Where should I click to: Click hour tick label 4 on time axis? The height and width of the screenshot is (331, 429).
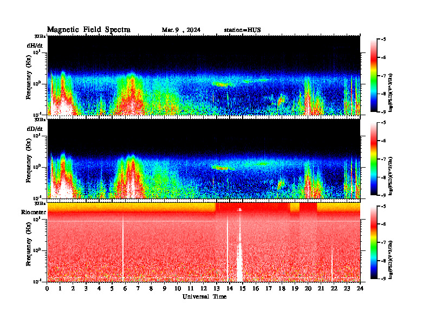click(x=99, y=288)
